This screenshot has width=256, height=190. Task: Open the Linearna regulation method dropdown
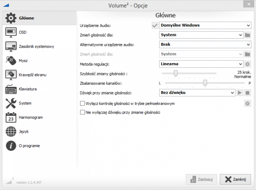coord(201,64)
